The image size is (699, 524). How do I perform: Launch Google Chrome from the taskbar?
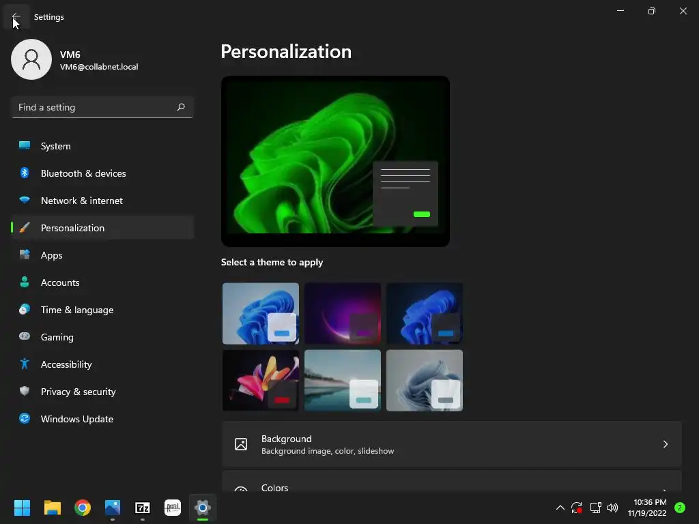(x=83, y=508)
